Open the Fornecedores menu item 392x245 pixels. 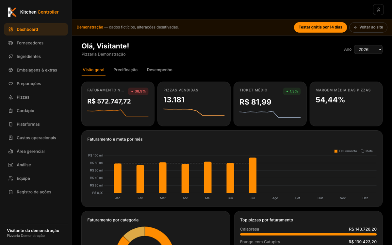click(36, 43)
